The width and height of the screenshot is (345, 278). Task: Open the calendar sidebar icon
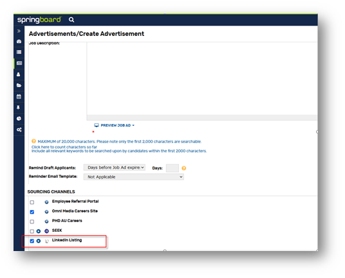click(19, 96)
